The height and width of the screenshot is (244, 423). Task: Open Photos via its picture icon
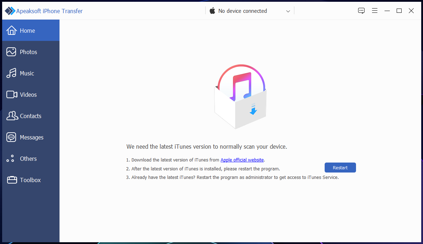coord(11,52)
